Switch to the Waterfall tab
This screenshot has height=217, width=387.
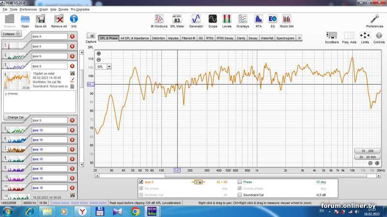point(267,38)
